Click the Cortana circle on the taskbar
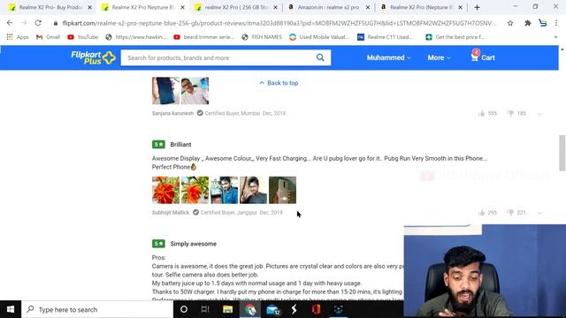 184,309
